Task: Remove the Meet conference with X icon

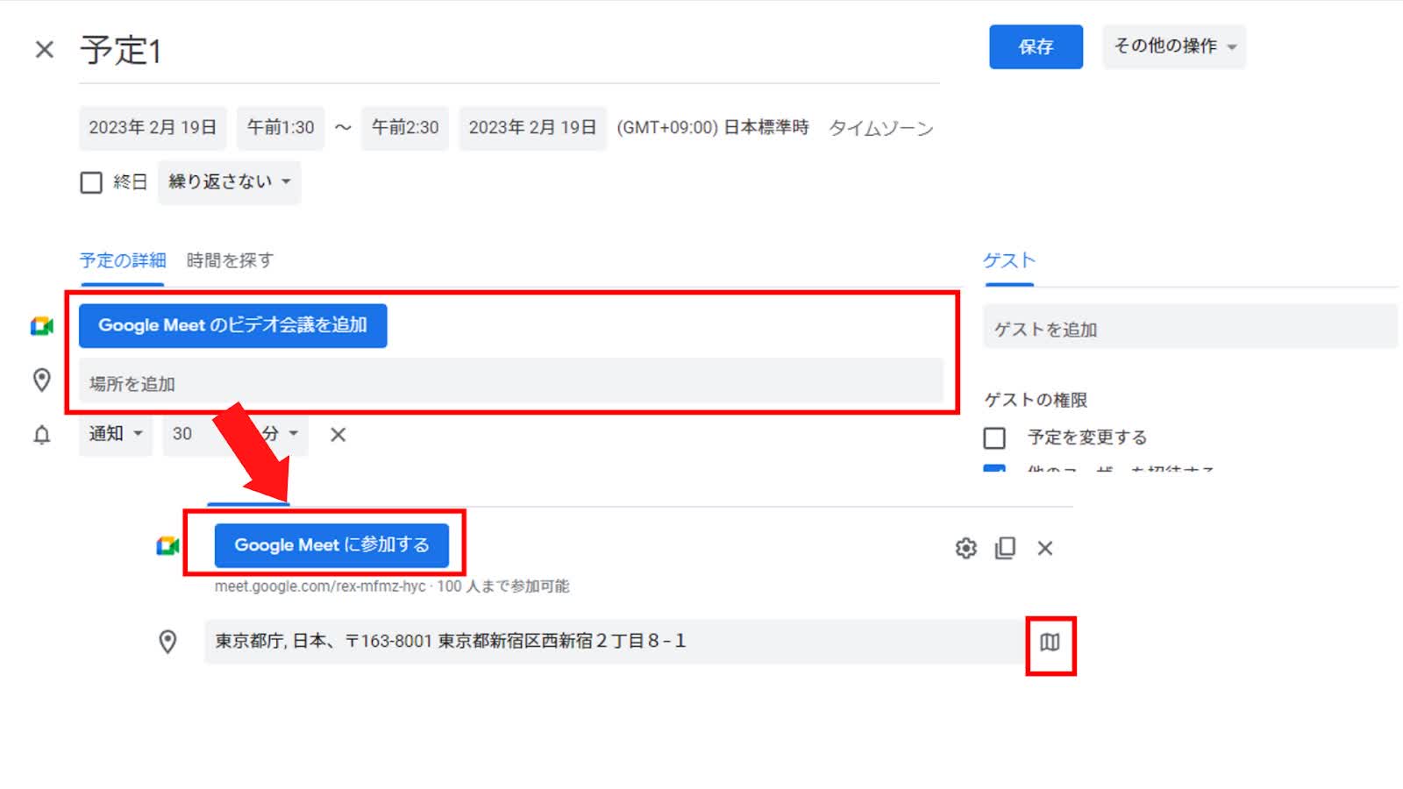Action: (1044, 548)
